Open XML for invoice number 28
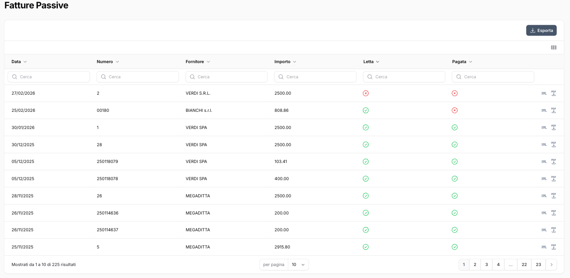This screenshot has height=278, width=570. click(x=544, y=145)
